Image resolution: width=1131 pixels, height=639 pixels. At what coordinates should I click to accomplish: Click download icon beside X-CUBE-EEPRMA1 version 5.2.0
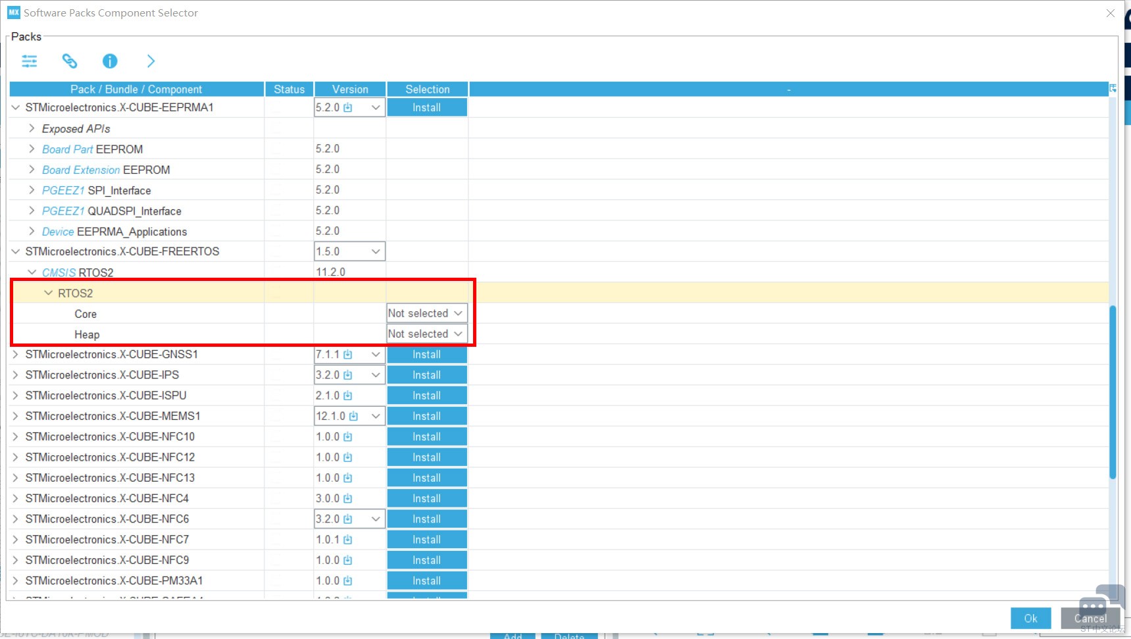point(348,107)
